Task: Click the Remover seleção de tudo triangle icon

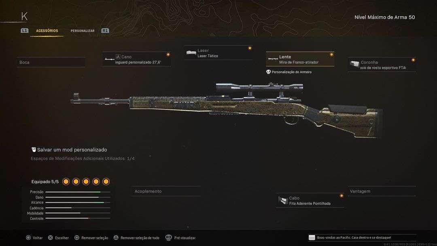Action: tap(116, 237)
